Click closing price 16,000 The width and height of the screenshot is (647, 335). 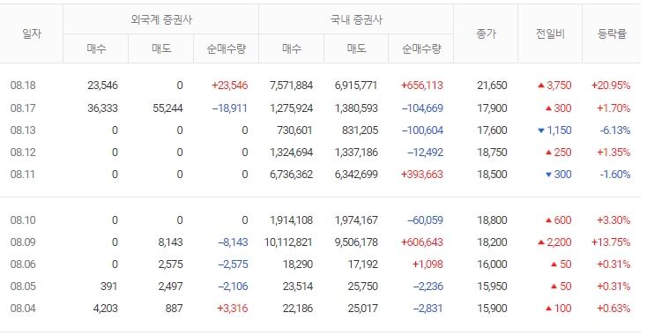pos(492,264)
